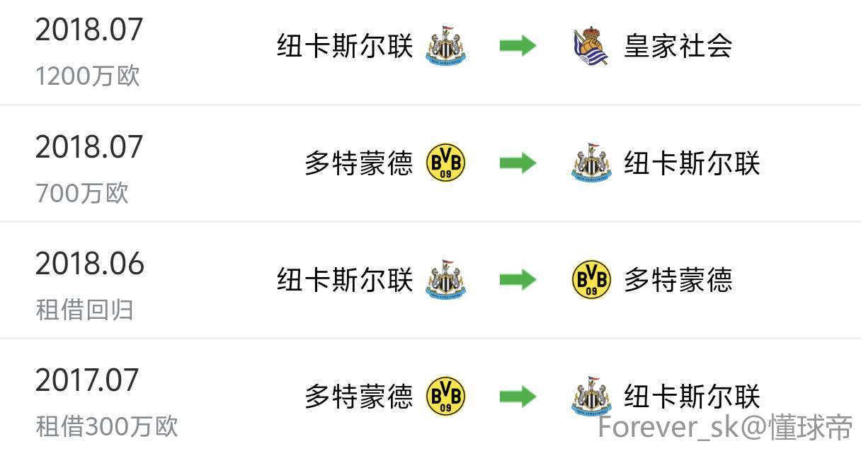Click green arrow in the 700万欧 row
Image resolution: width=861 pixels, height=451 pixels.
(518, 163)
